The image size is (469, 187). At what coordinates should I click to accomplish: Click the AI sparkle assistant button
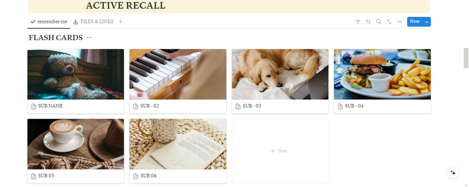[x=453, y=173]
